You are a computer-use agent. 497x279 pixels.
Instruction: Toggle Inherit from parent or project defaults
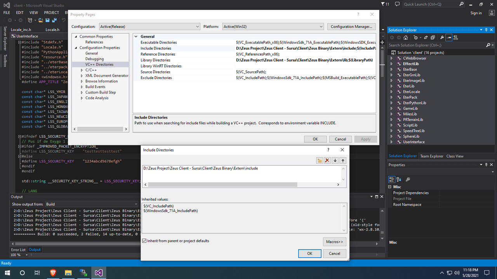144,241
